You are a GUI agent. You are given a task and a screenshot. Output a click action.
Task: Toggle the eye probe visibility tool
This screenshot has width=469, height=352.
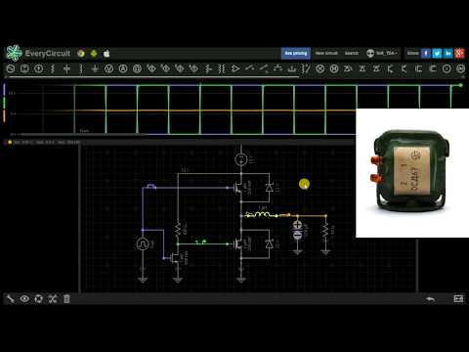(x=24, y=298)
